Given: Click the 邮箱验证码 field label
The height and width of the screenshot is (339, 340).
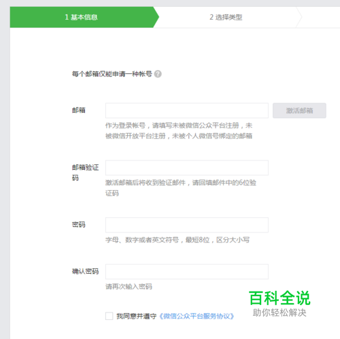Looking at the screenshot, I should coord(85,173).
